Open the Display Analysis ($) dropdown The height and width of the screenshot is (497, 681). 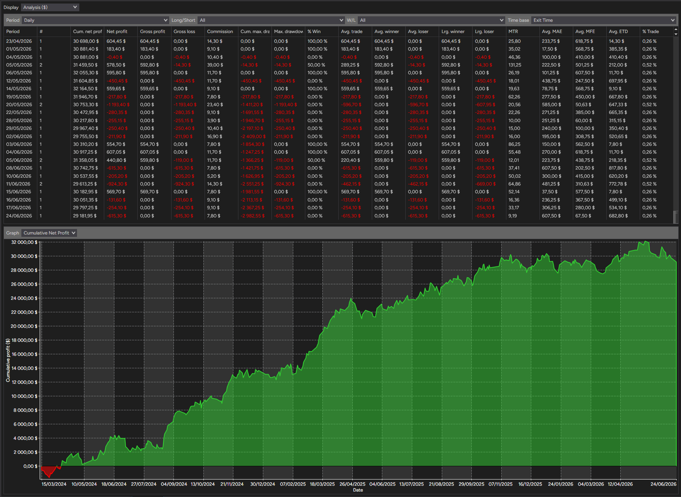point(50,7)
